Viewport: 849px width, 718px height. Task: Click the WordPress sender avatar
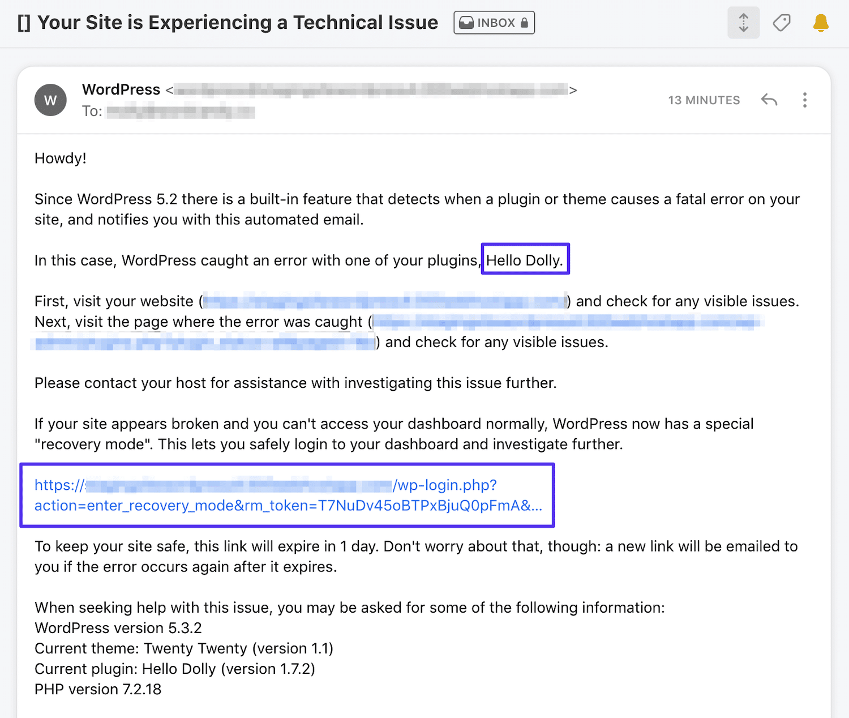(50, 100)
